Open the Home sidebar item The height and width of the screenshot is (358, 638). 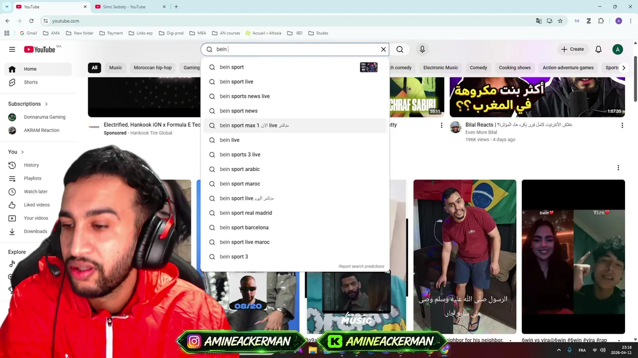tap(37, 69)
